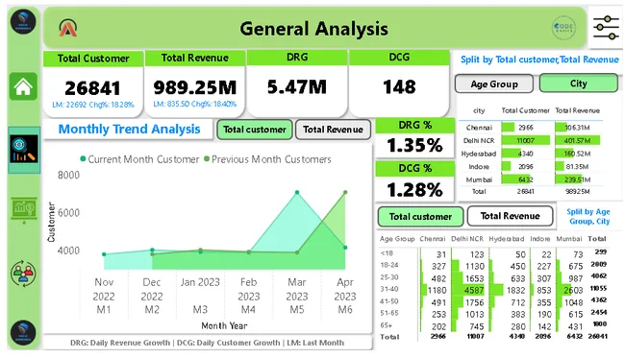Click the Apr 2023 previous-month peak point
The width and height of the screenshot is (625, 358).
click(x=345, y=193)
